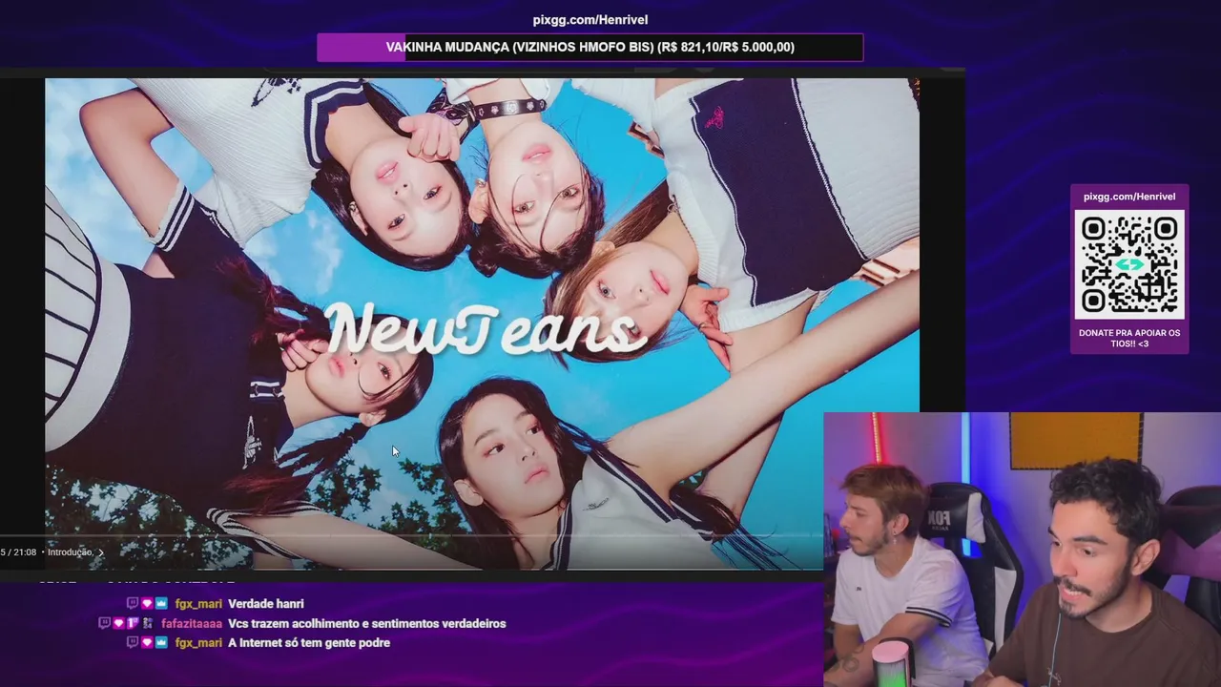The height and width of the screenshot is (687, 1221).
Task: Click username fgx_mari beside "A Internet só tem gente podre"
Action: [198, 643]
